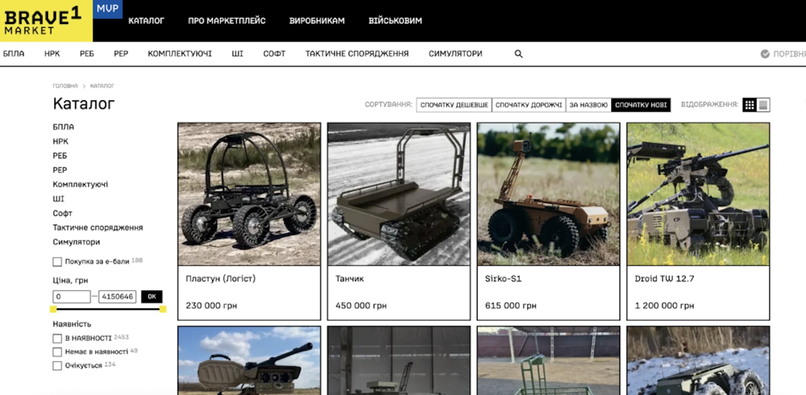Open the search magnifier icon

[x=518, y=54]
